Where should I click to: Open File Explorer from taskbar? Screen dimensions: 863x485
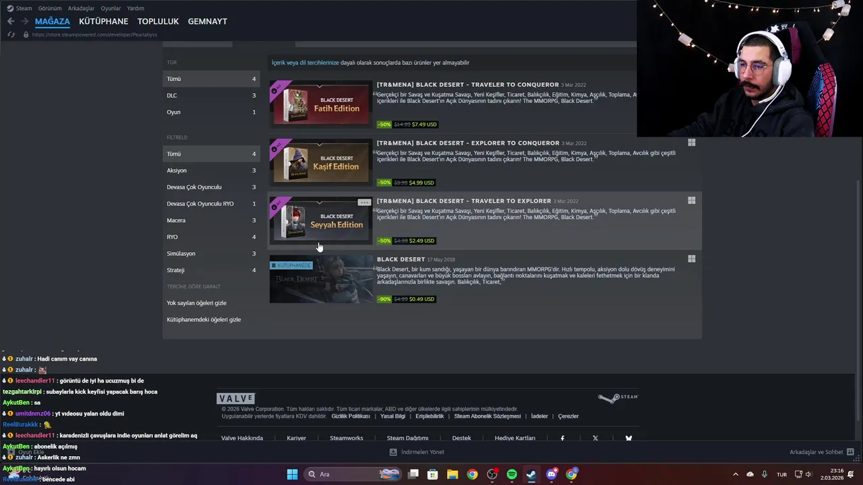click(x=452, y=474)
